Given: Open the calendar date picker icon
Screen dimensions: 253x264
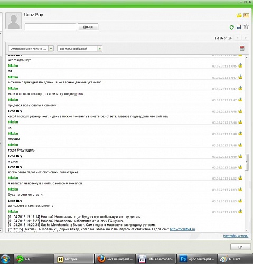Looking at the screenshot, I should [242, 48].
